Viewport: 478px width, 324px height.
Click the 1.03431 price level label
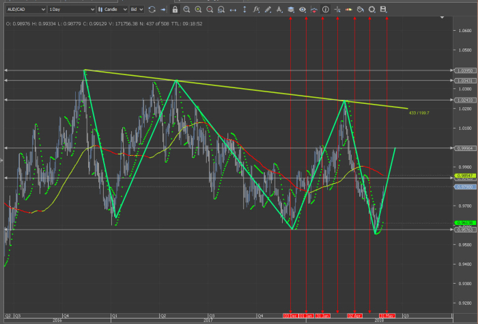click(x=465, y=81)
